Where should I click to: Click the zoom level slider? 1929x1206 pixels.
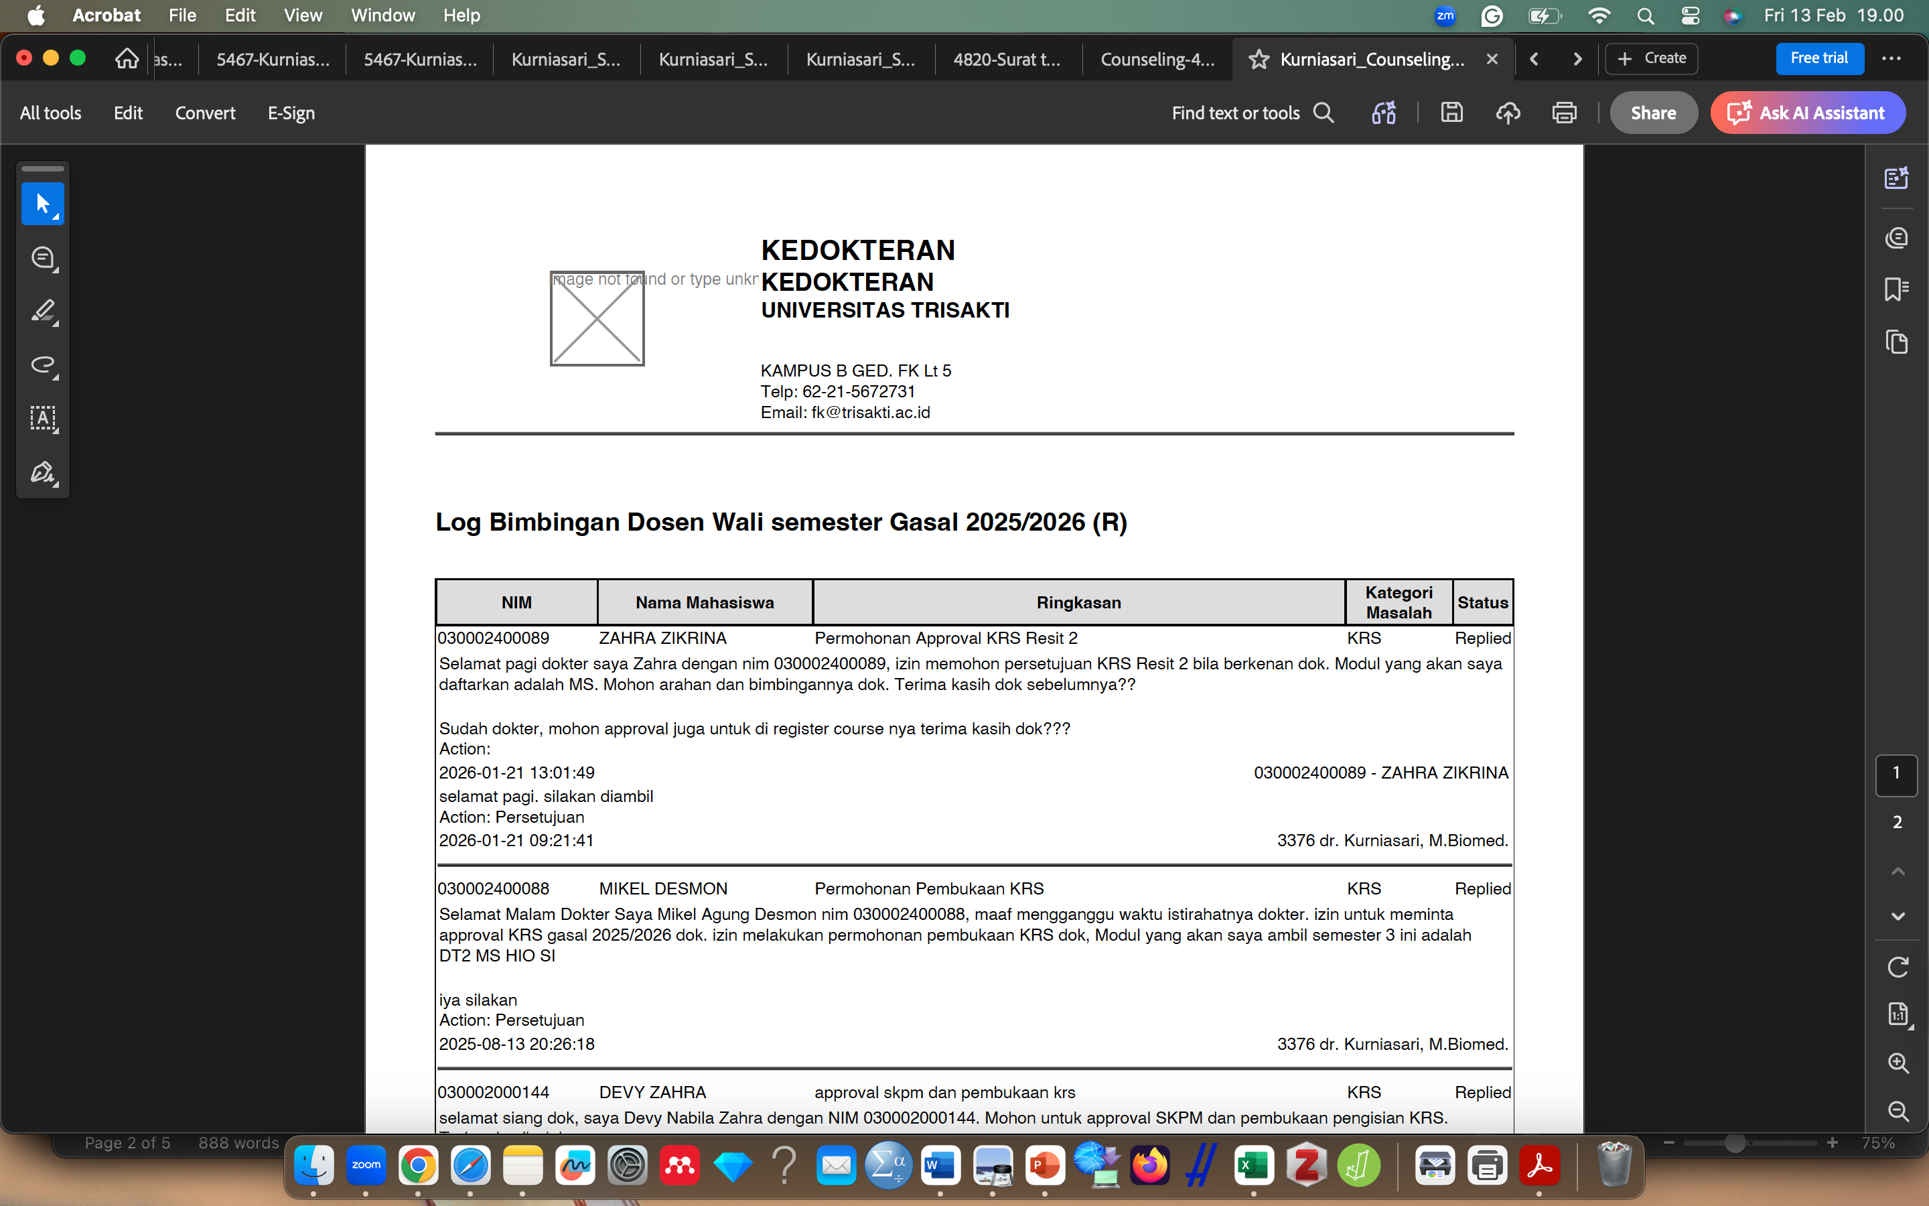click(1735, 1143)
